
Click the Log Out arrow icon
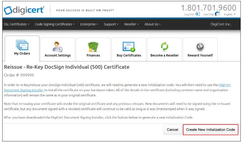pyautogui.click(x=197, y=14)
